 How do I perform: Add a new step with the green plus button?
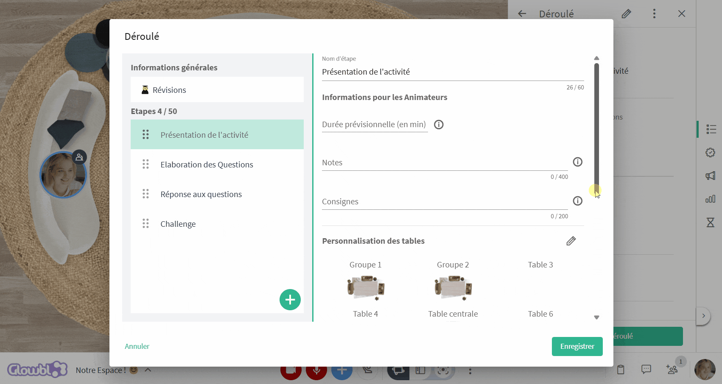[290, 300]
